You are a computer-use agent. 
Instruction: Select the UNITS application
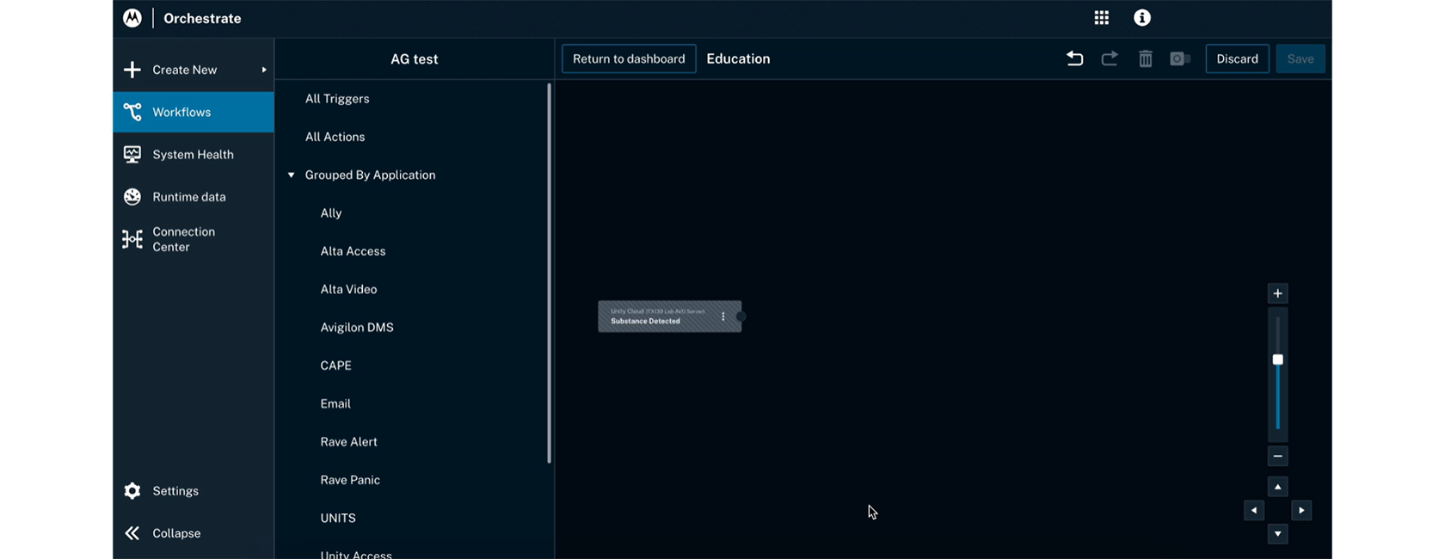(338, 518)
